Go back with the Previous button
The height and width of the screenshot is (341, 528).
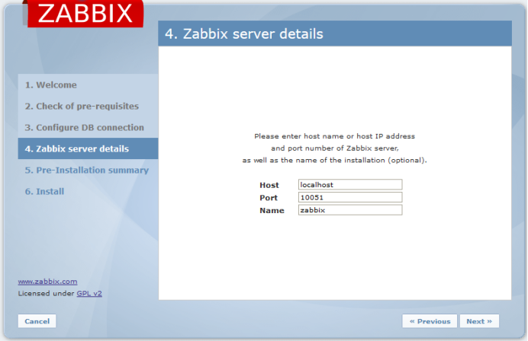pyautogui.click(x=430, y=321)
